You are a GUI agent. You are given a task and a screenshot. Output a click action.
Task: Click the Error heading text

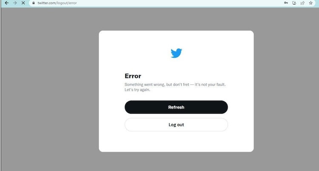(133, 76)
